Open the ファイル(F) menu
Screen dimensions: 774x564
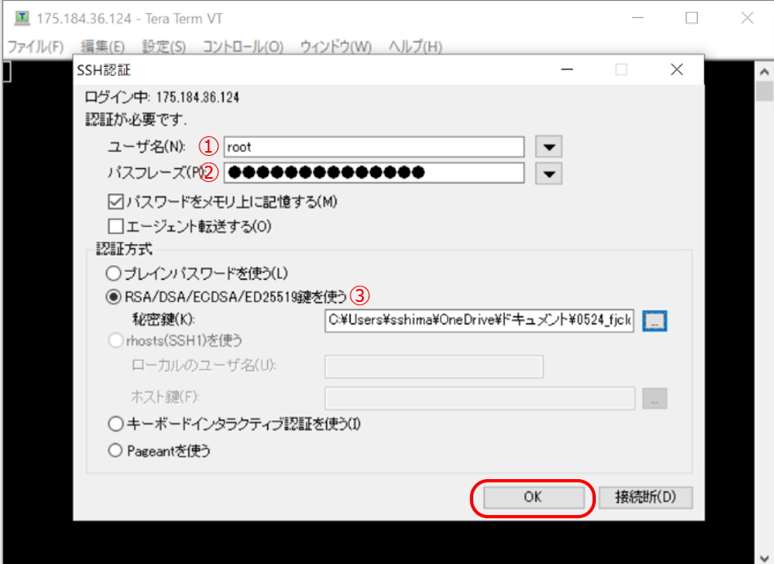click(x=35, y=47)
